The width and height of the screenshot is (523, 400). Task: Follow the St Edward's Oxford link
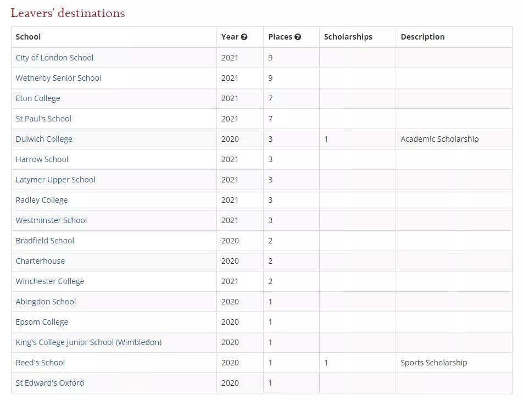click(x=49, y=384)
